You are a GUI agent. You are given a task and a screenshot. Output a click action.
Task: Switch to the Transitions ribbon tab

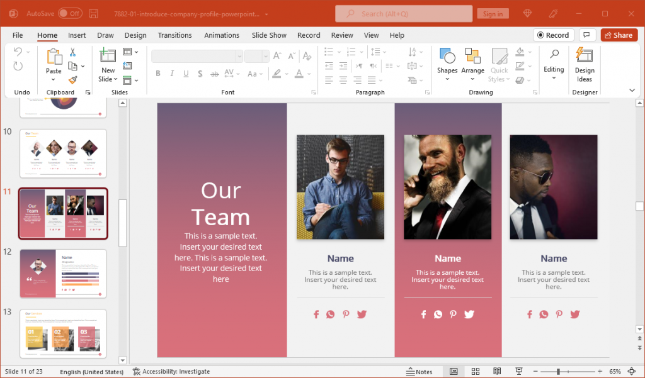click(174, 35)
